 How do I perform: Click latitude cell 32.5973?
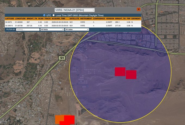click(8, 22)
